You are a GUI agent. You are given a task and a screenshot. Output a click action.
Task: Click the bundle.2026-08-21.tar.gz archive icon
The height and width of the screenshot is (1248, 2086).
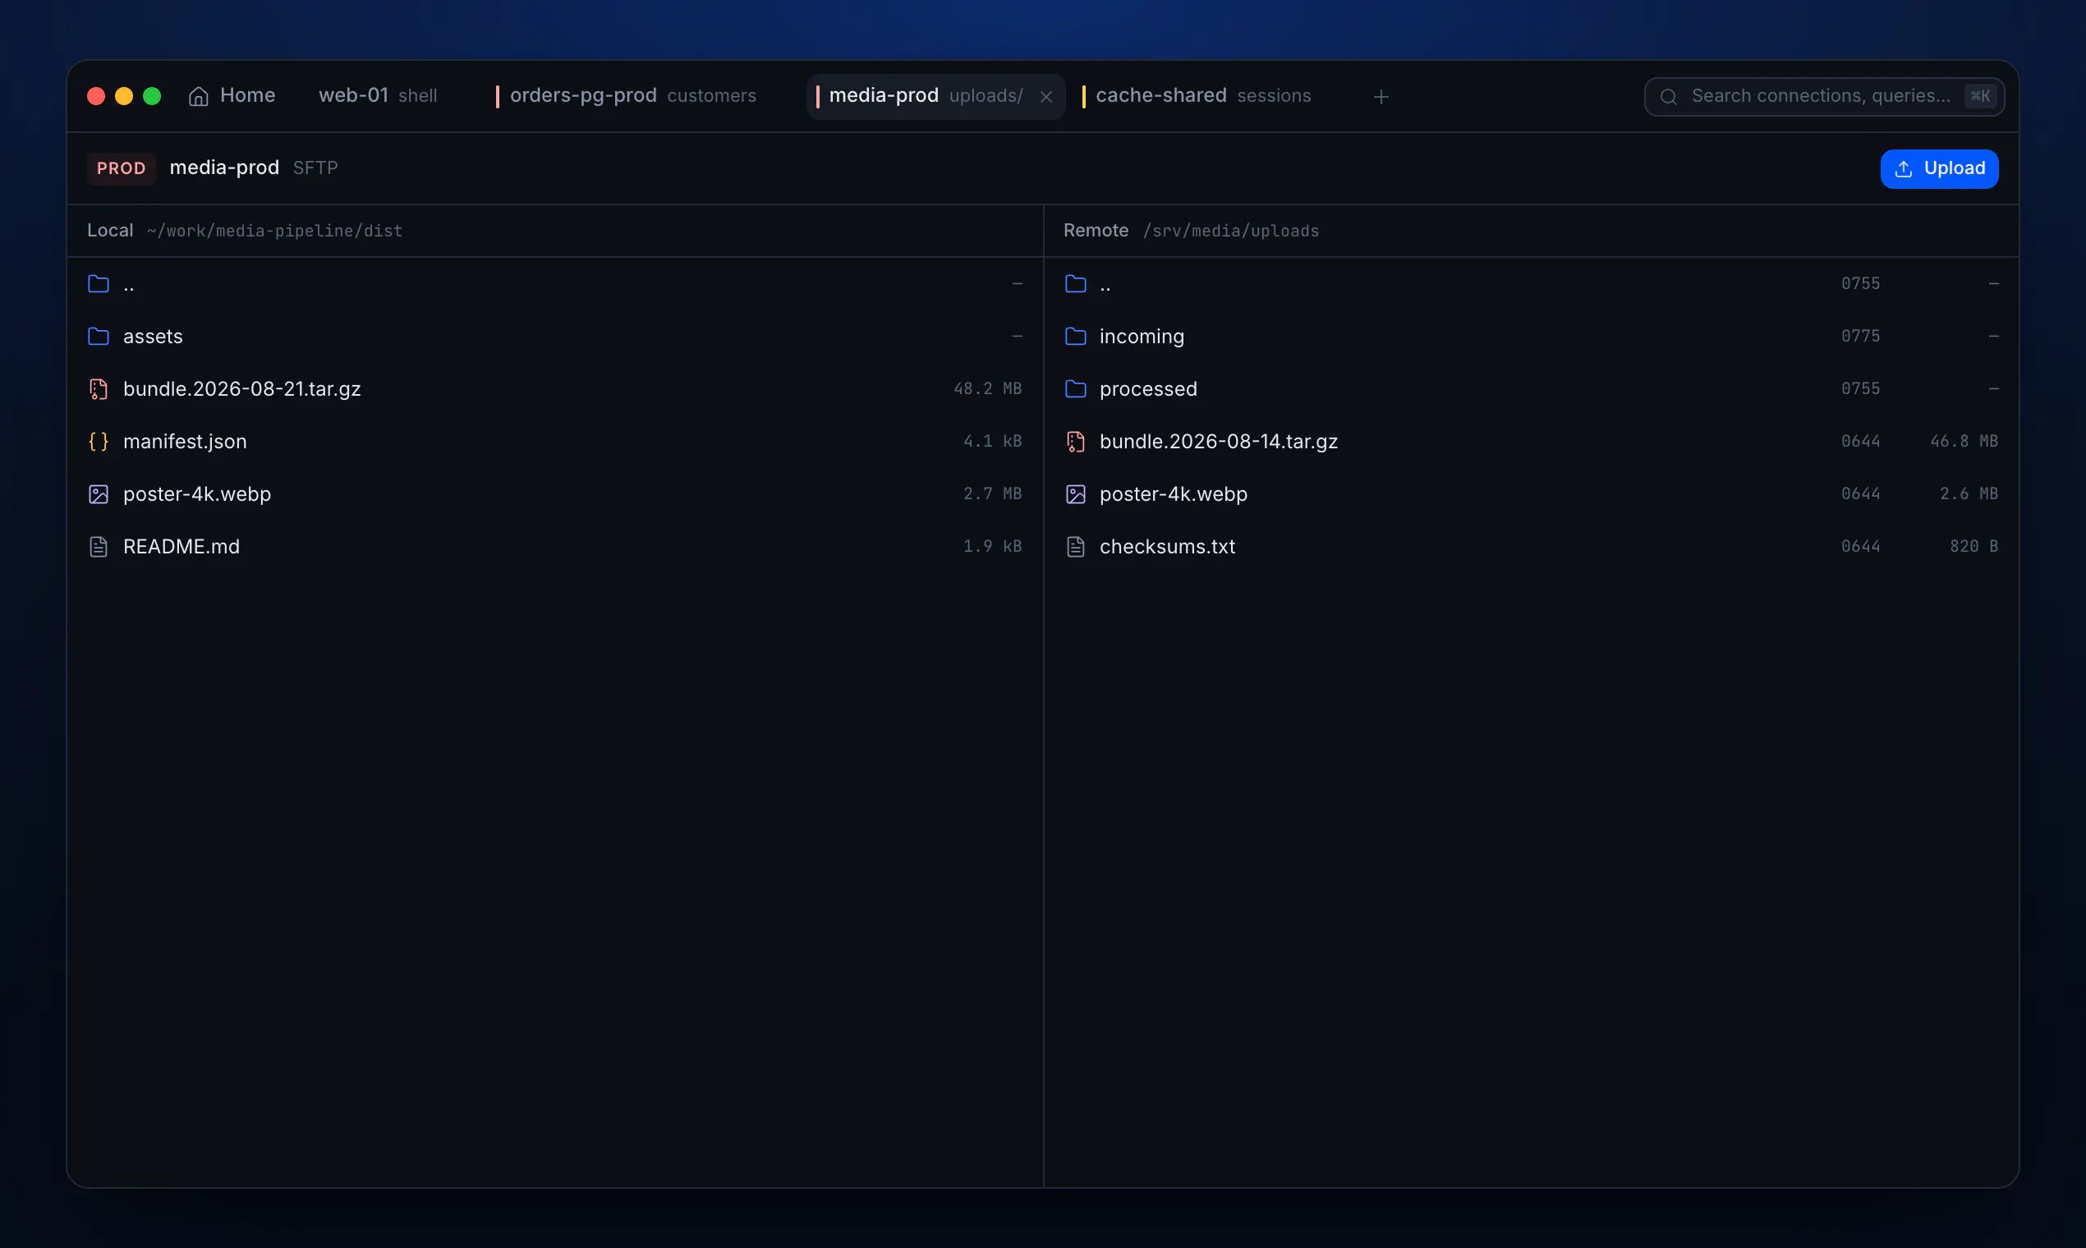(x=99, y=389)
